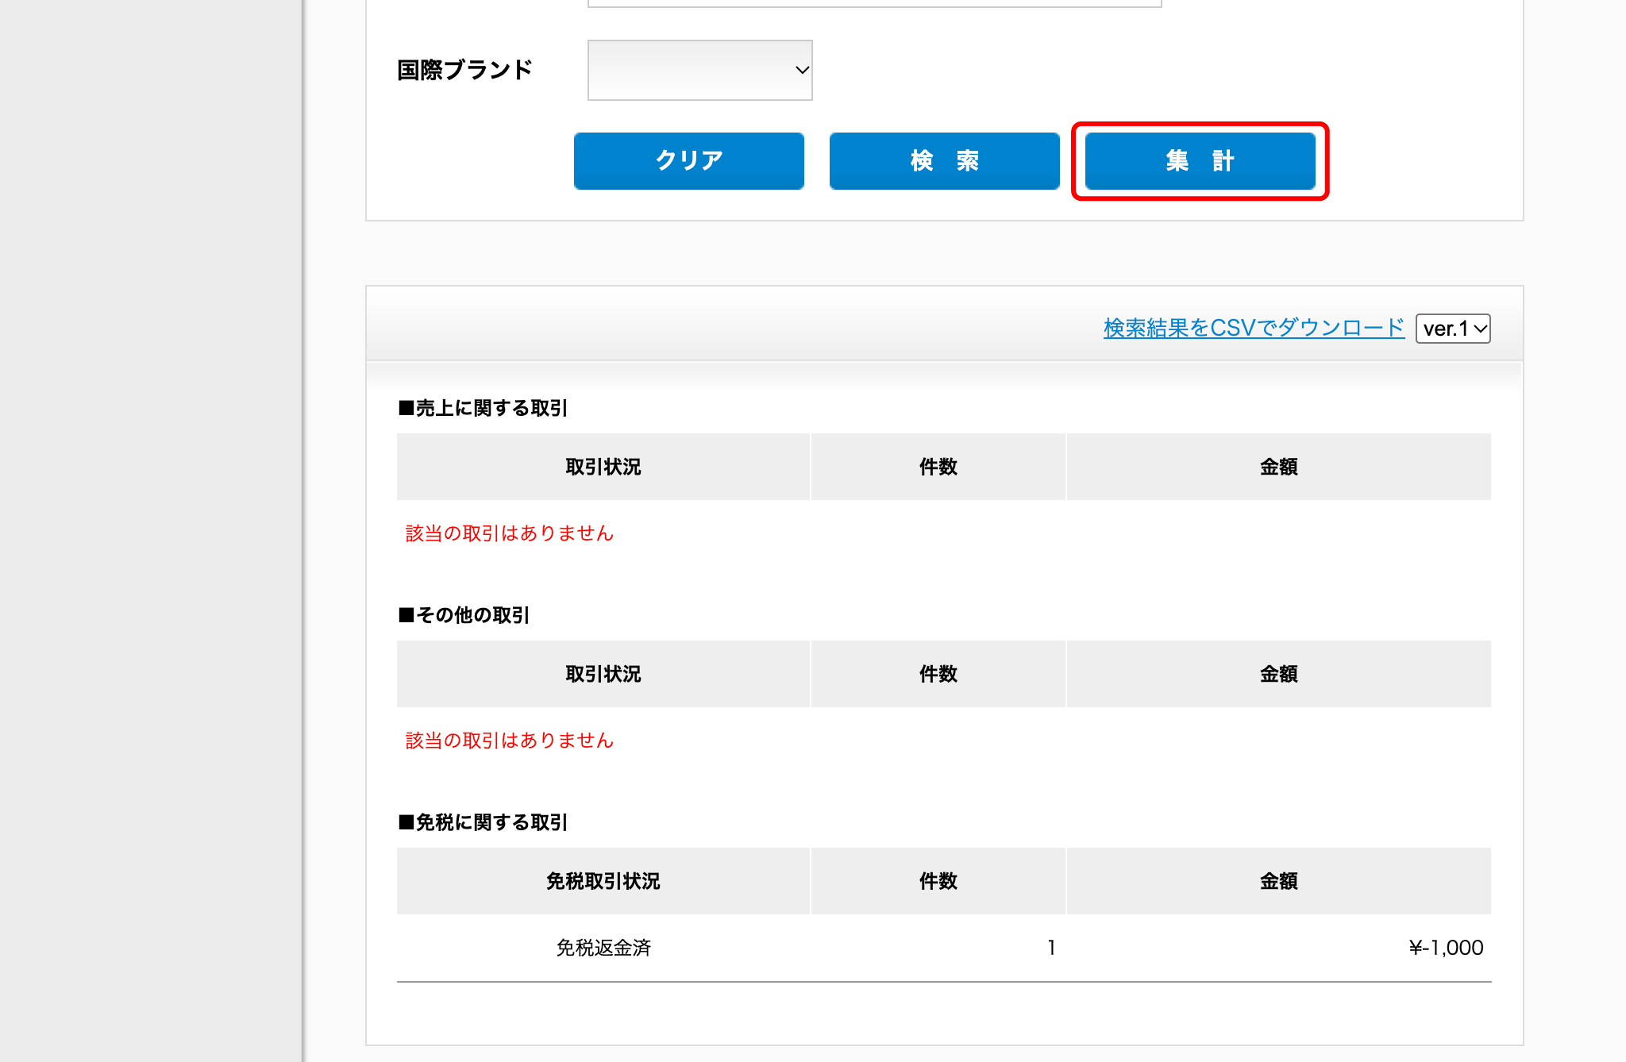Click 取引状況 header in その他の取引 table
The width and height of the screenshot is (1626, 1062).
[x=603, y=674]
